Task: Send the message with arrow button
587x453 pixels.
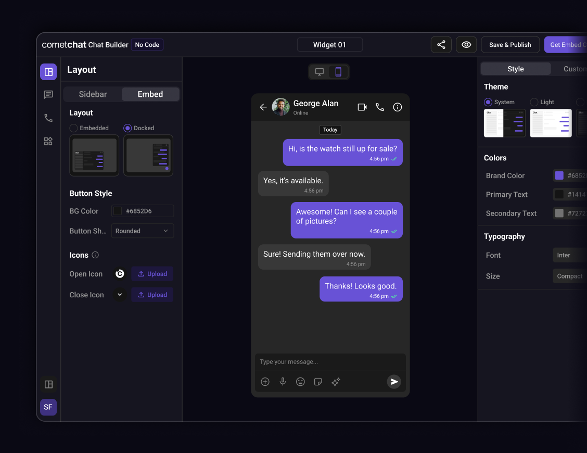Action: click(394, 382)
